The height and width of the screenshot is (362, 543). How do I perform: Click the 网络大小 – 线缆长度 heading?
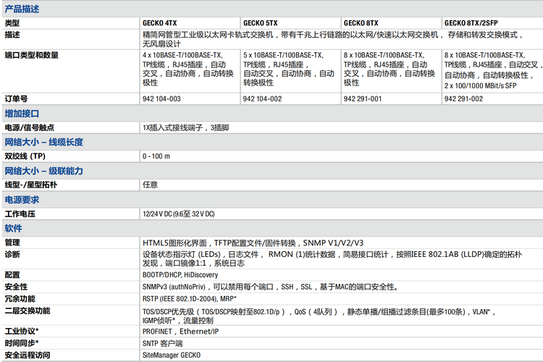coord(44,142)
